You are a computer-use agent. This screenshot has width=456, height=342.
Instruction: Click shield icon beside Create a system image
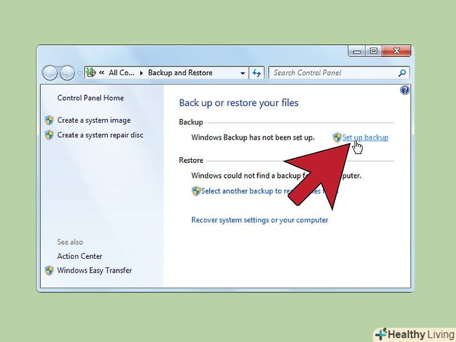tap(49, 120)
